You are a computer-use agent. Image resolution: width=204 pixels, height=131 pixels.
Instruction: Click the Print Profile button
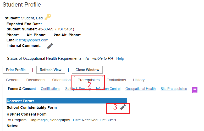click(16, 70)
